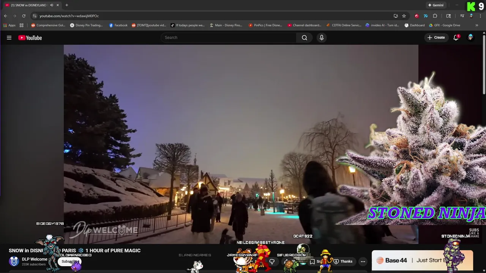486x273 pixels.
Task: Click the Create button
Action: tap(436, 38)
